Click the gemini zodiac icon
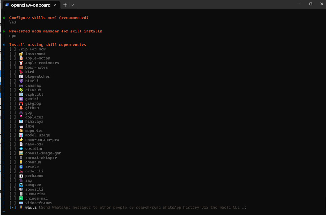 pyautogui.click(x=21, y=99)
